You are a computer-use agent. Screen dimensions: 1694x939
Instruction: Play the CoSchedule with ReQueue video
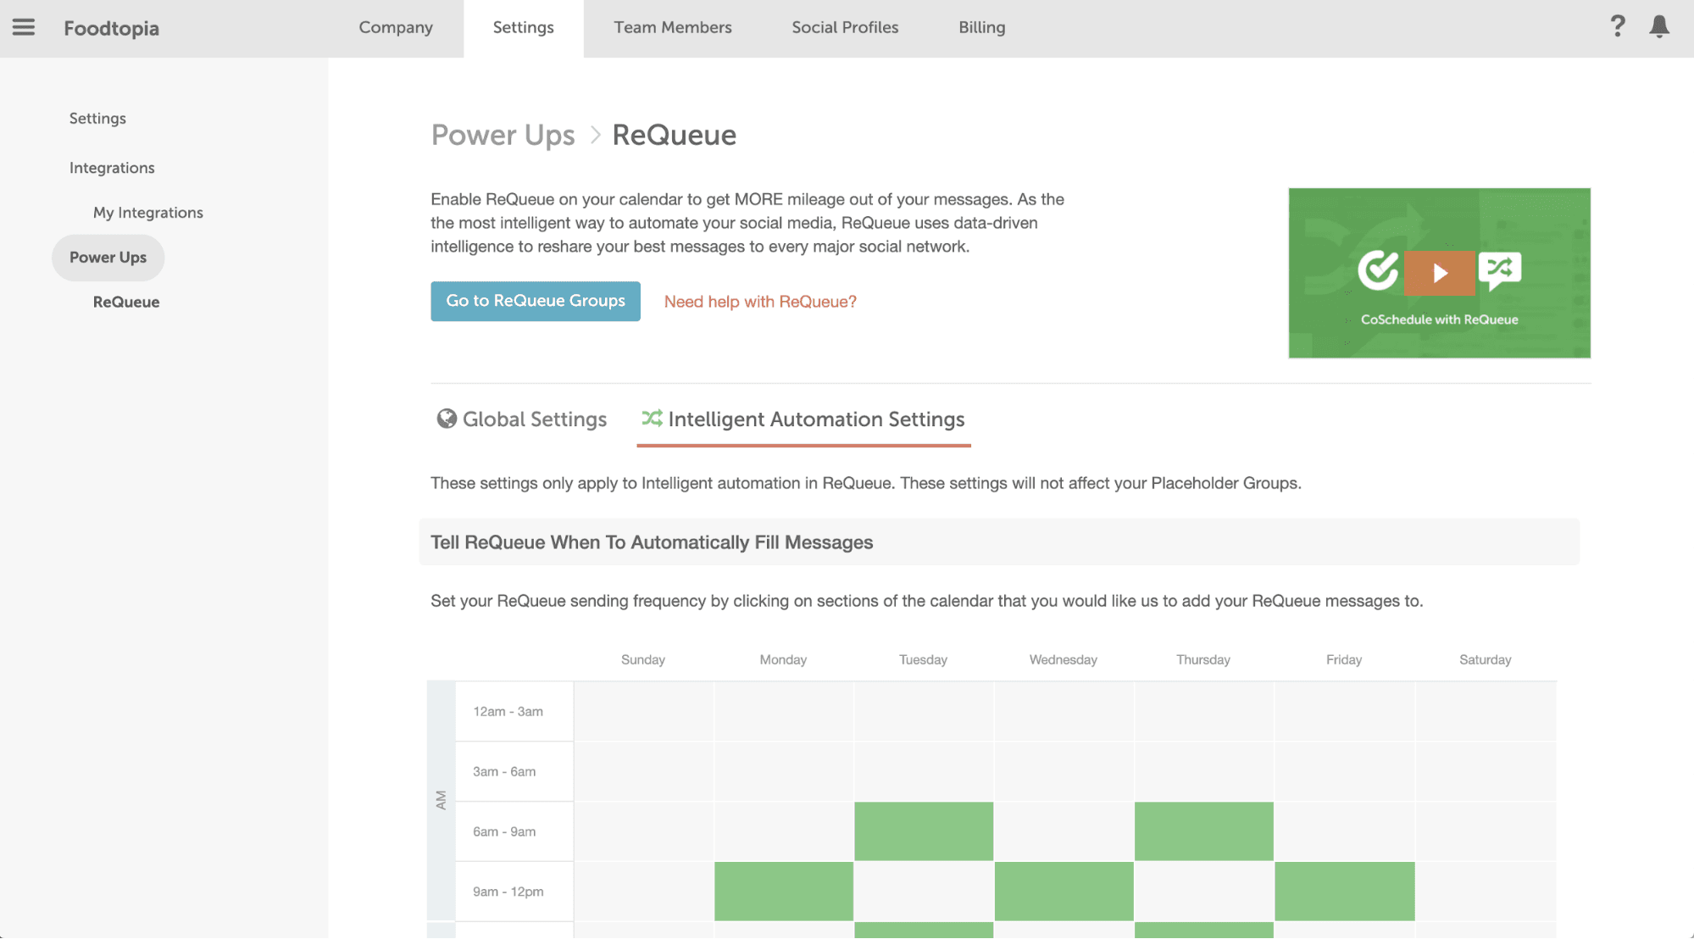pos(1439,273)
